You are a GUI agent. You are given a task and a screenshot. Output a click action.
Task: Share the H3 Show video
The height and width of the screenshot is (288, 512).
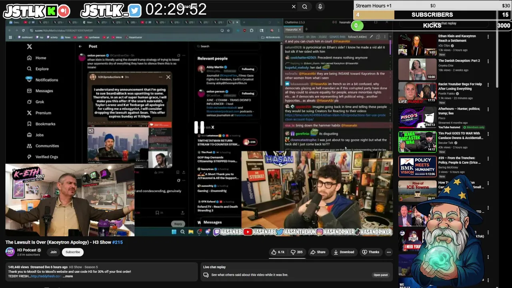point(318,252)
